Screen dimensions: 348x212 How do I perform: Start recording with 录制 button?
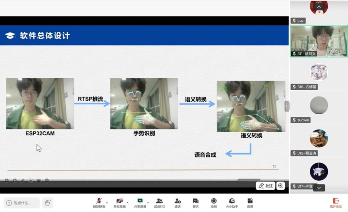click(214, 203)
